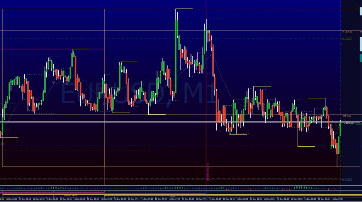
Task: Select the circle marker near 06:58 vertical line
Action: (104, 104)
